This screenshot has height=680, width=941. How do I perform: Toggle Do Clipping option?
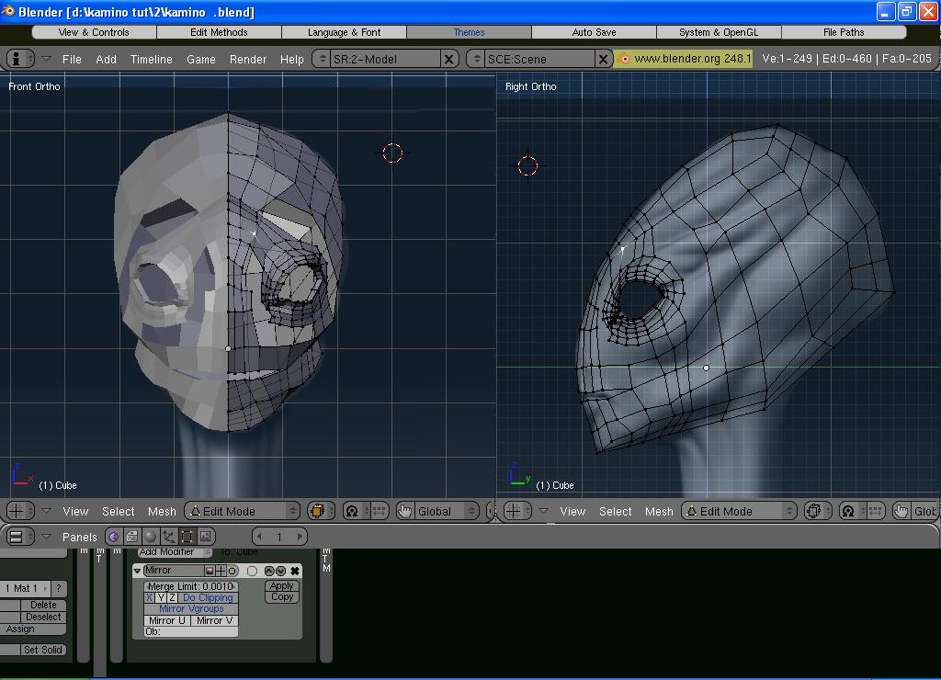point(208,598)
